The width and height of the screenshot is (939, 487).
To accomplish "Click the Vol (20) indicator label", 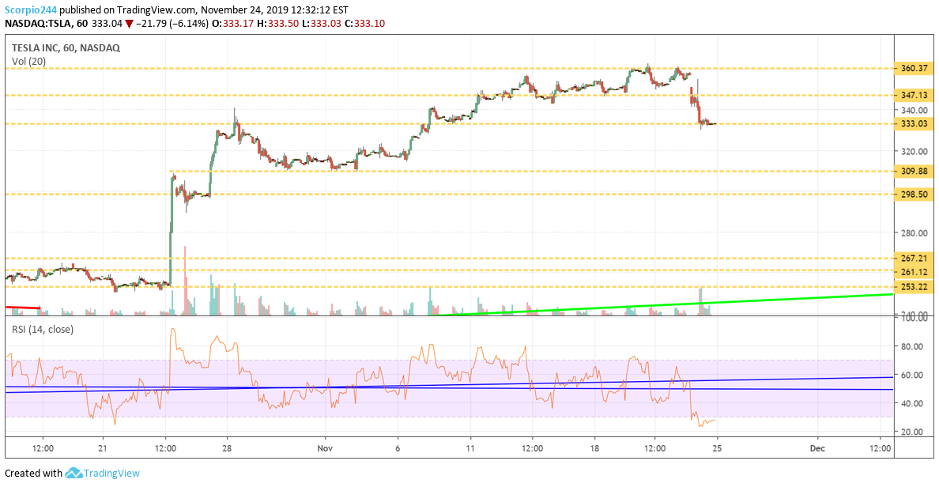I will (x=28, y=61).
